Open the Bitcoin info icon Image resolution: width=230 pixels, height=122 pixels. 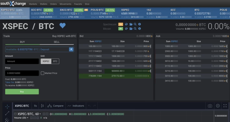pyautogui.click(x=140, y=29)
